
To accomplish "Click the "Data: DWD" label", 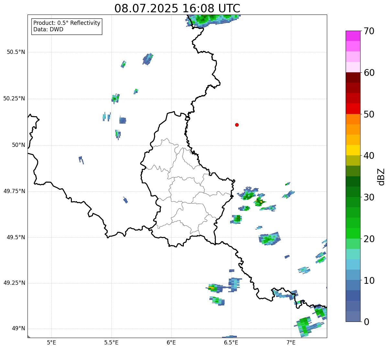I will point(49,29).
